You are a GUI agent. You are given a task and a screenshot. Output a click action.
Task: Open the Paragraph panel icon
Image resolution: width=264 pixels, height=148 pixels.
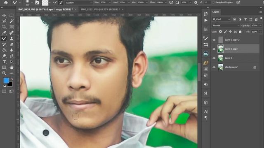[x=205, y=118]
